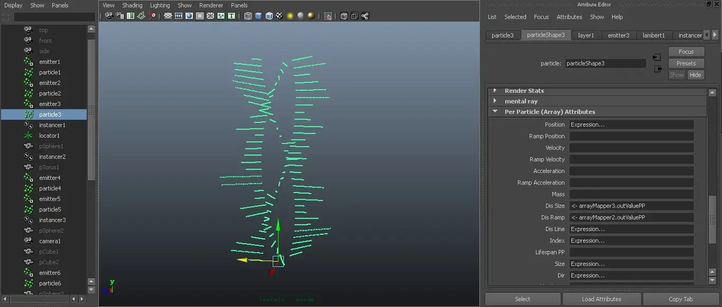Click the Select button at bottom
This screenshot has height=307, width=722.
[x=522, y=299]
